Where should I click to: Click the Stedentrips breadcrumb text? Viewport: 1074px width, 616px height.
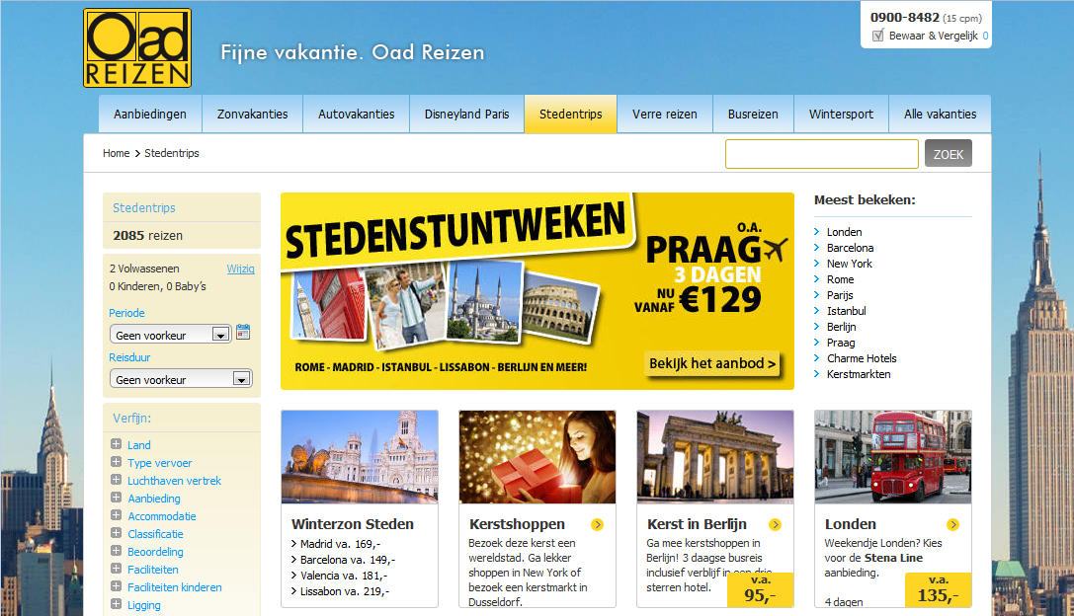coord(172,153)
